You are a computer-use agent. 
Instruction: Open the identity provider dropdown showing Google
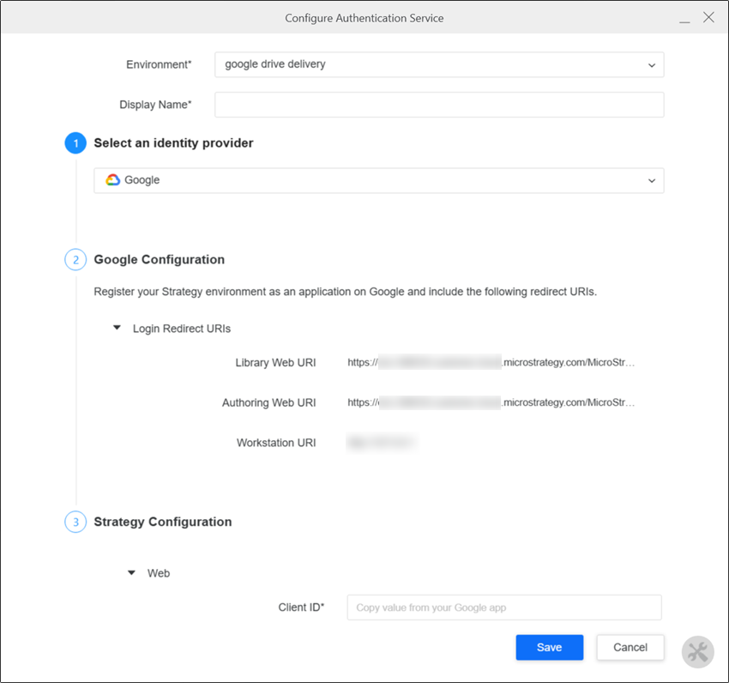tap(378, 180)
